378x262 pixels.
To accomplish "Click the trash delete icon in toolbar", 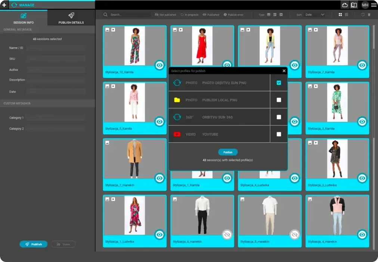I will click(369, 15).
